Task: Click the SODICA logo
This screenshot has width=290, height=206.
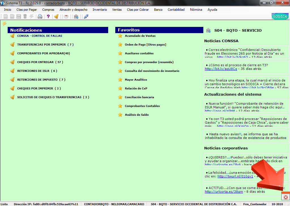Action: (280, 16)
